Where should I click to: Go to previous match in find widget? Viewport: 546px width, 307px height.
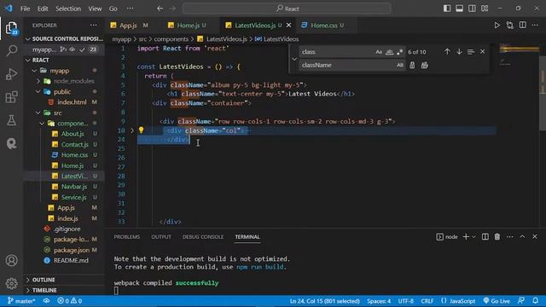click(447, 51)
